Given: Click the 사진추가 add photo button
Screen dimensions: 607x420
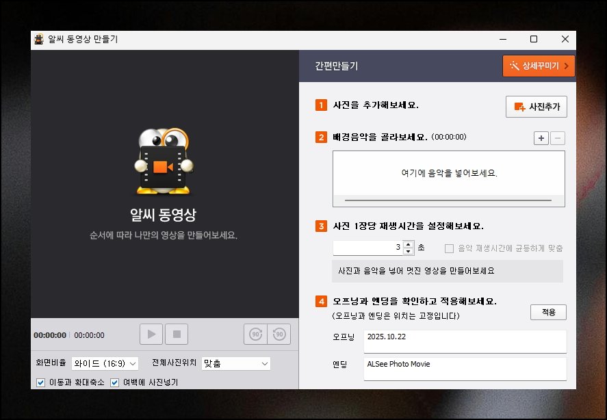Looking at the screenshot, I should coord(536,107).
